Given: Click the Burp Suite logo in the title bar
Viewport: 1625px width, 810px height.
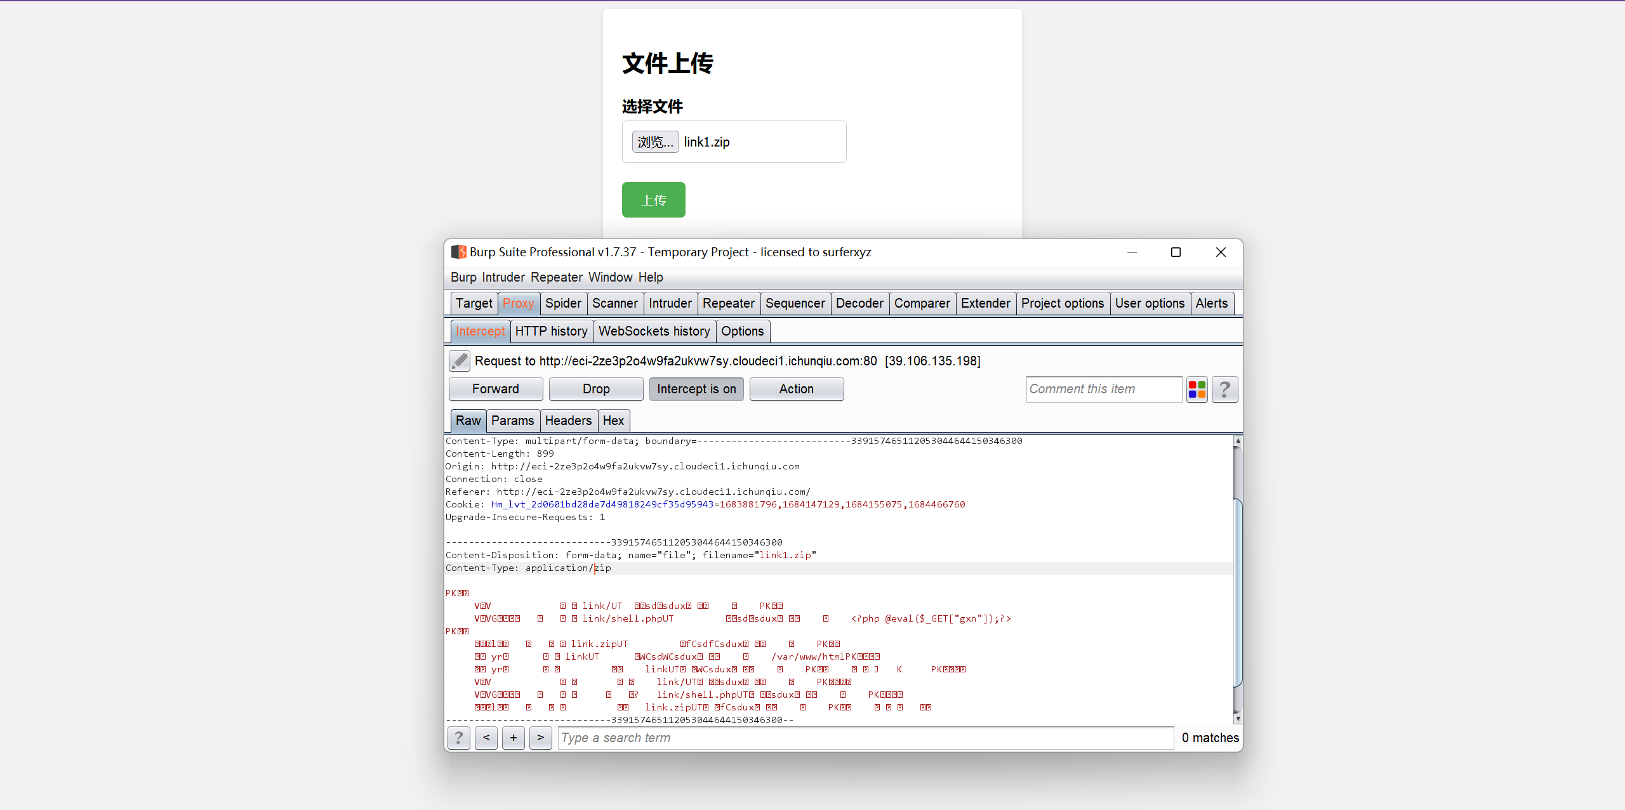Looking at the screenshot, I should [x=458, y=252].
